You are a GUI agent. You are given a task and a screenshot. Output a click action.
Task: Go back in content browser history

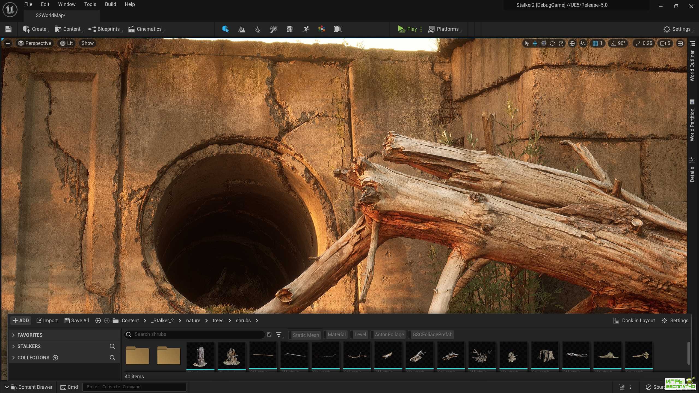pyautogui.click(x=98, y=321)
